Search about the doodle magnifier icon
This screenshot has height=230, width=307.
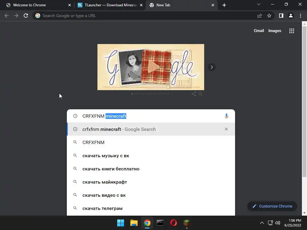pyautogui.click(x=200, y=94)
